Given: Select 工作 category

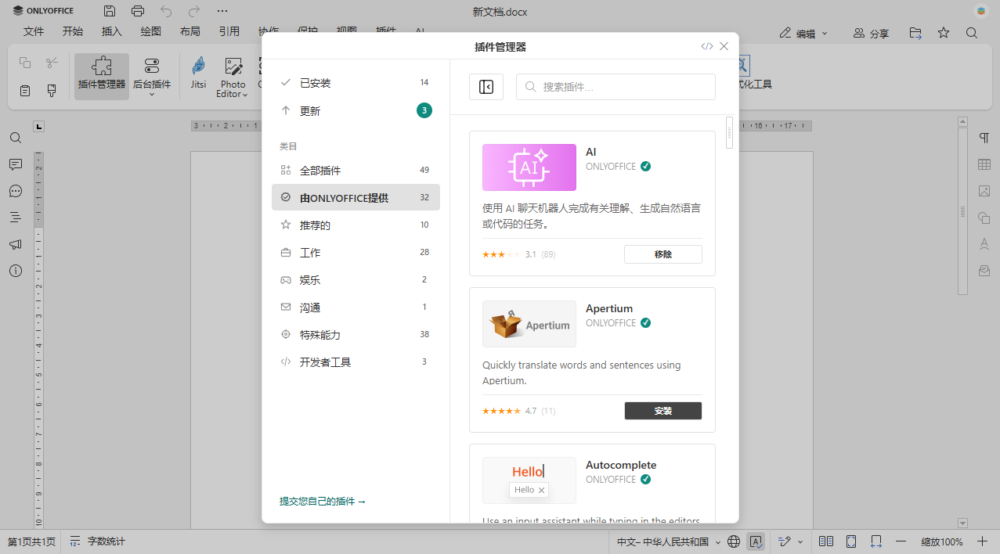Looking at the screenshot, I should pos(356,253).
